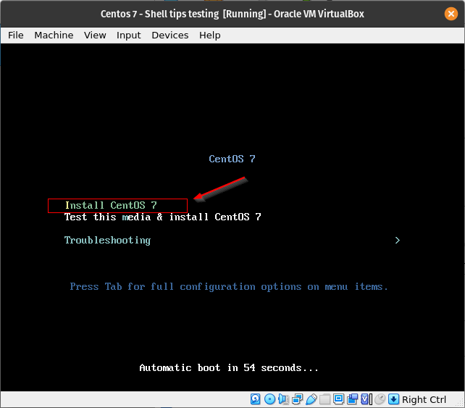465x408 pixels.
Task: Click the Automatic boot countdown text
Action: (229, 368)
